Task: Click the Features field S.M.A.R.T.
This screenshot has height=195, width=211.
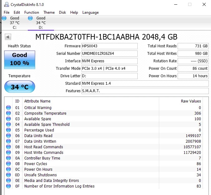Action: pos(145,91)
